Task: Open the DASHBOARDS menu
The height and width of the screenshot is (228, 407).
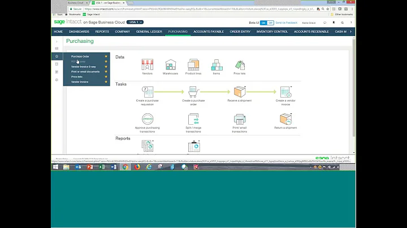Action: [79, 32]
